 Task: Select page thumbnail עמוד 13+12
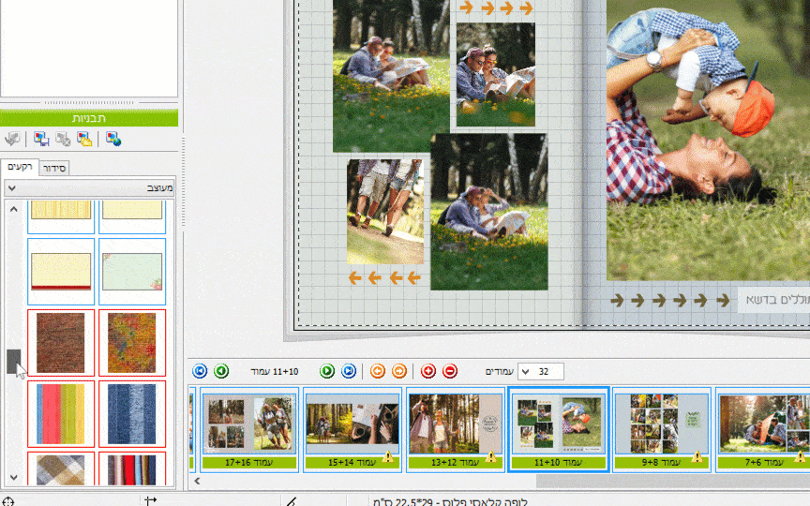click(453, 429)
